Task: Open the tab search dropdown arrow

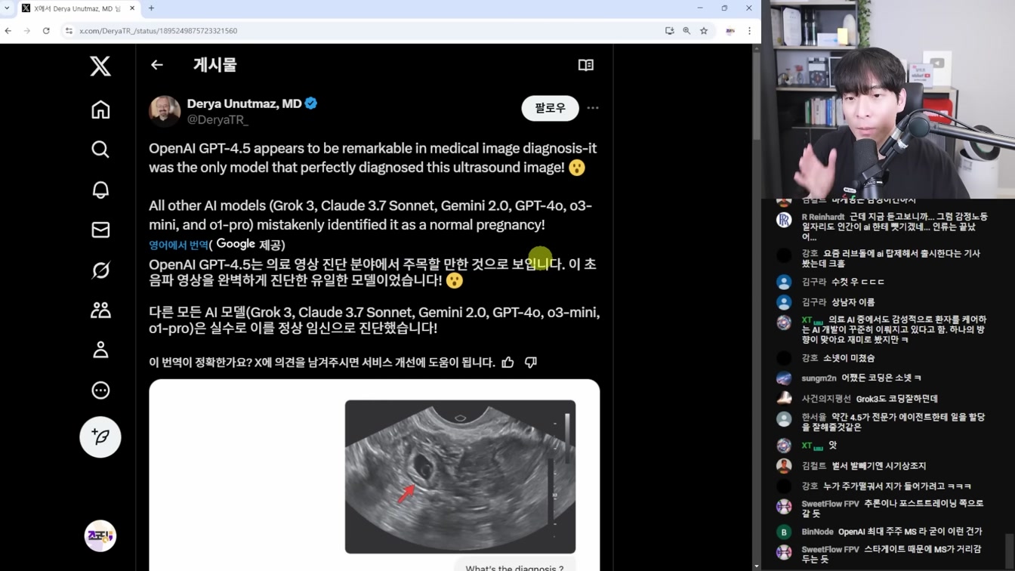Action: 7,8
